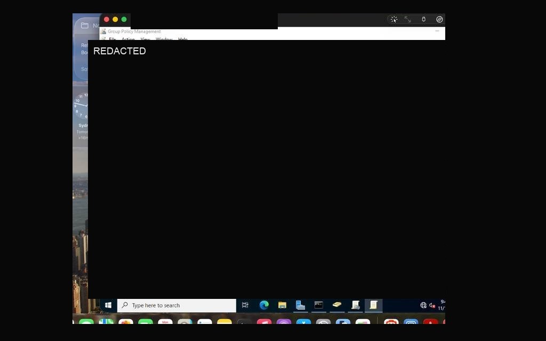Open the Window menu in Group Policy Management
Viewport: 546px width, 341px height.
[164, 39]
